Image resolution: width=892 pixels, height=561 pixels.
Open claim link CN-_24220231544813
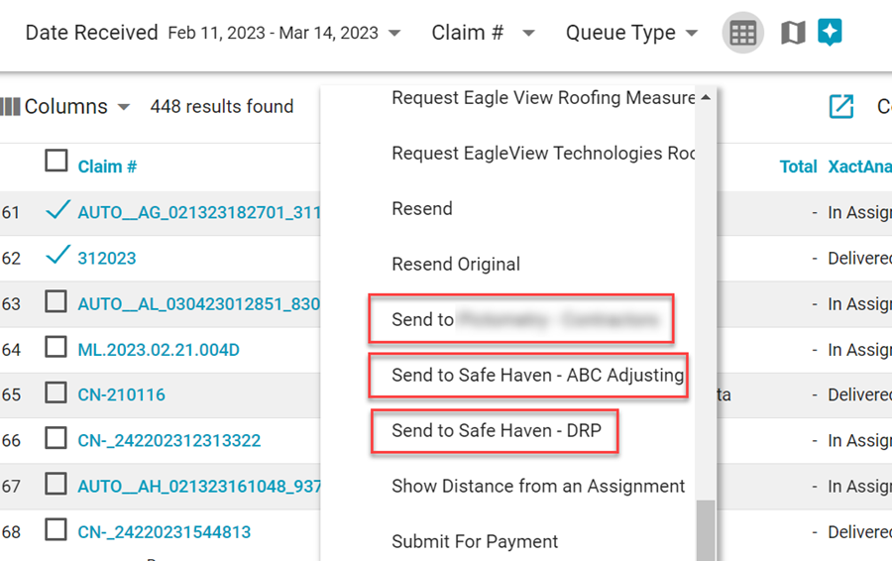(165, 532)
